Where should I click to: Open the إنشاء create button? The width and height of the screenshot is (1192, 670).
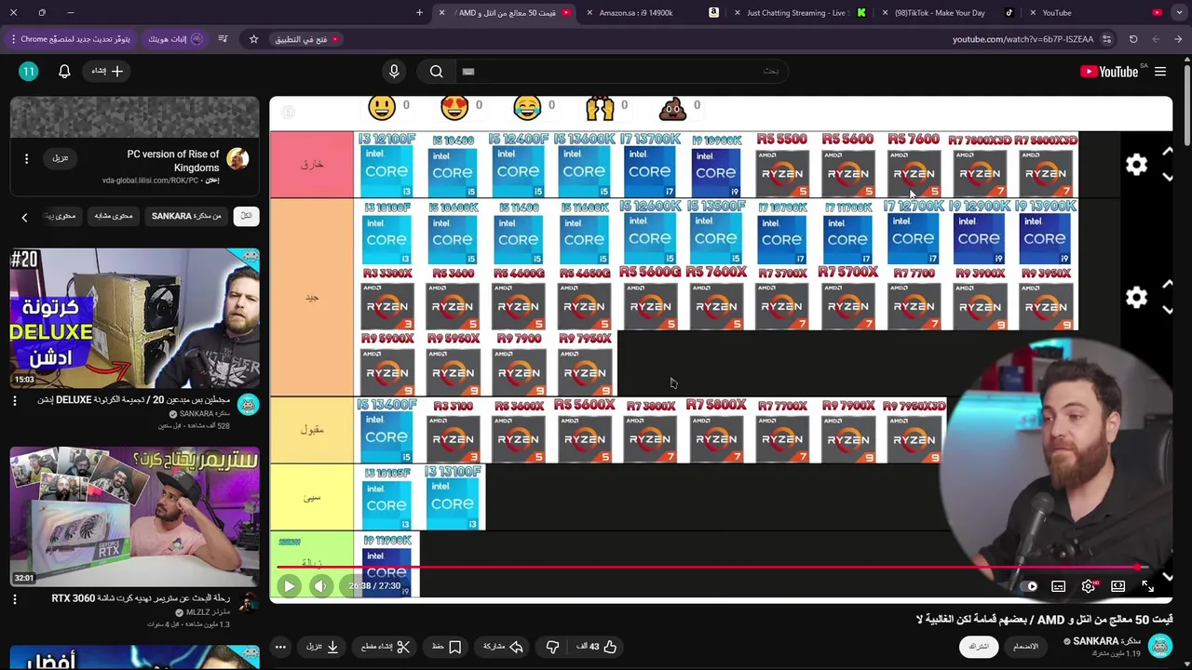tap(107, 72)
